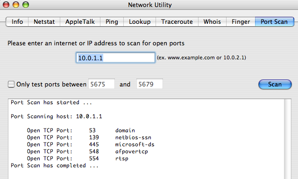Select the Whois tab
The width and height of the screenshot is (298, 179).
point(212,21)
